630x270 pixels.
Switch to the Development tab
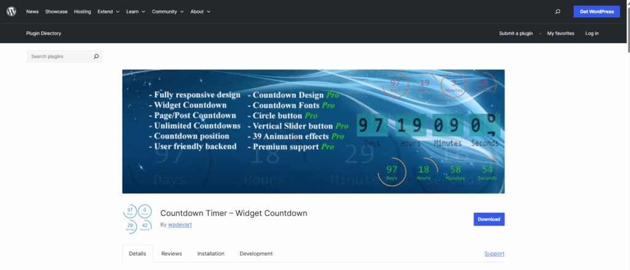(256, 254)
